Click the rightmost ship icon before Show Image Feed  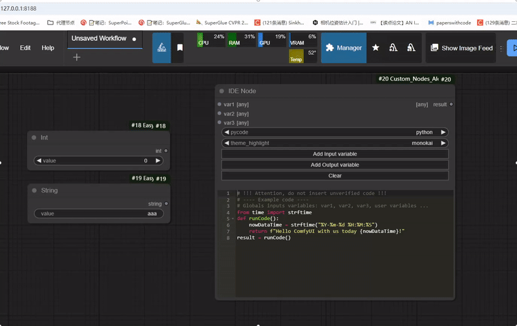click(411, 48)
